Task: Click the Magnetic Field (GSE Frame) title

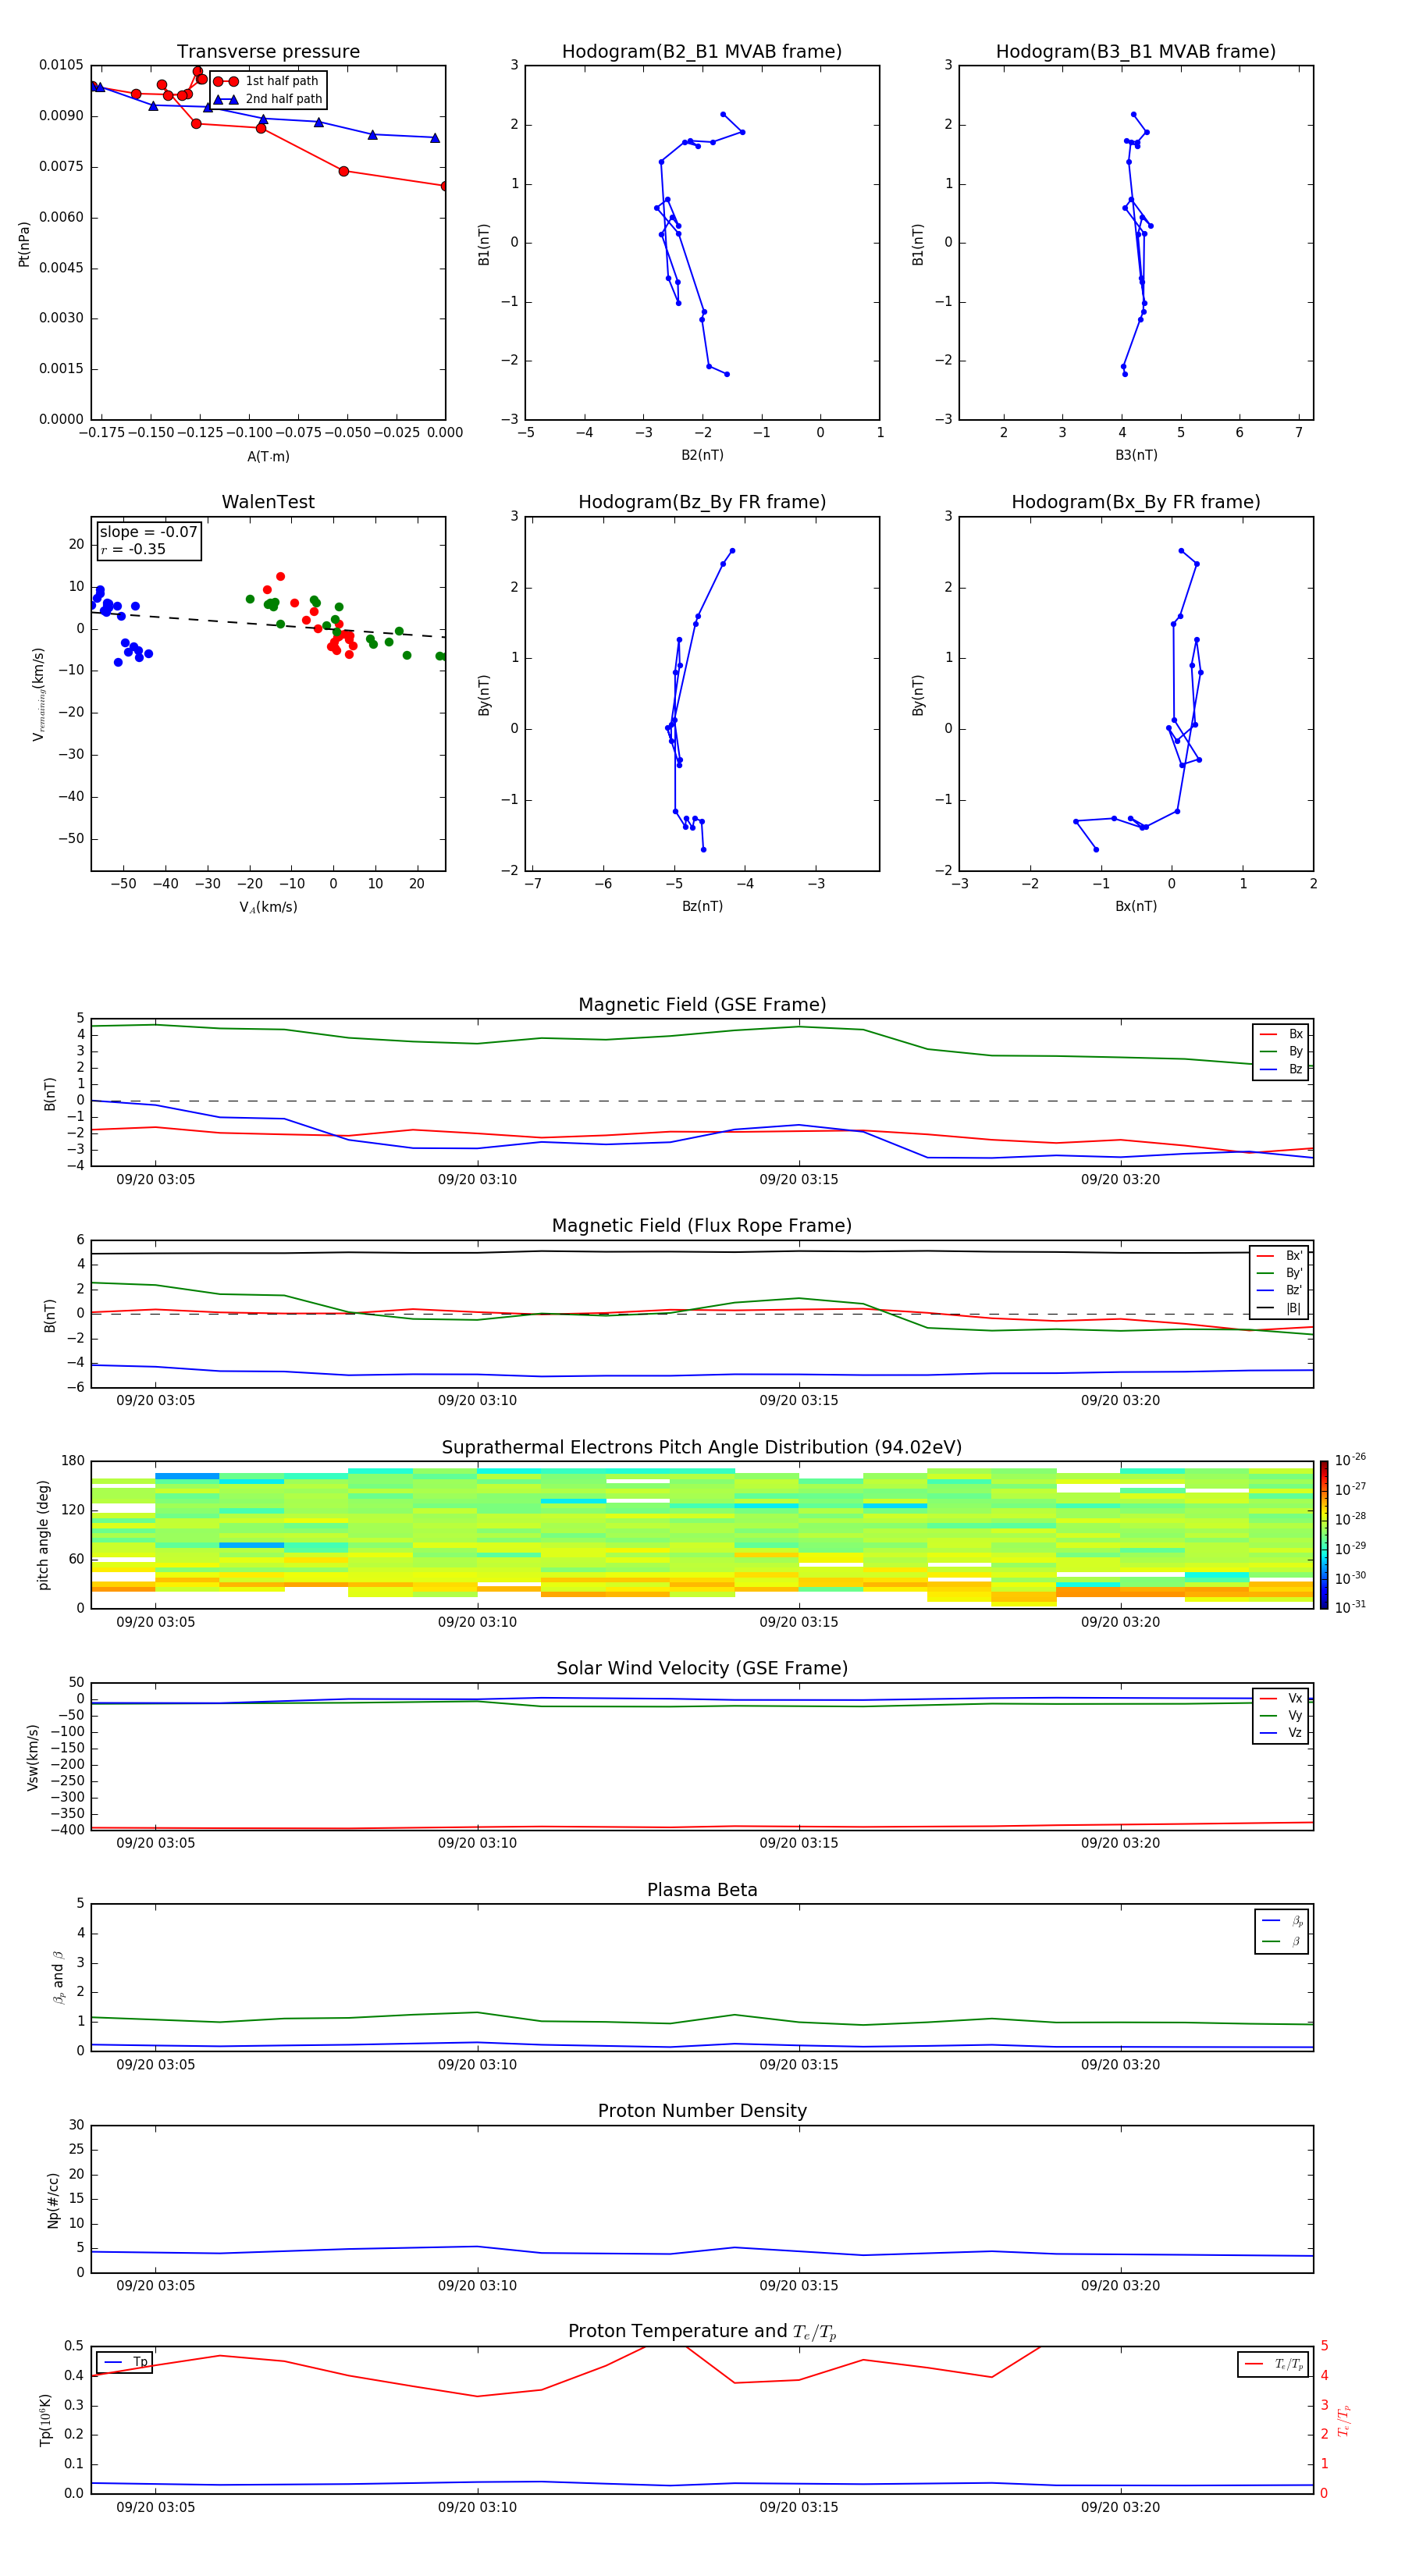Action: click(702, 1005)
